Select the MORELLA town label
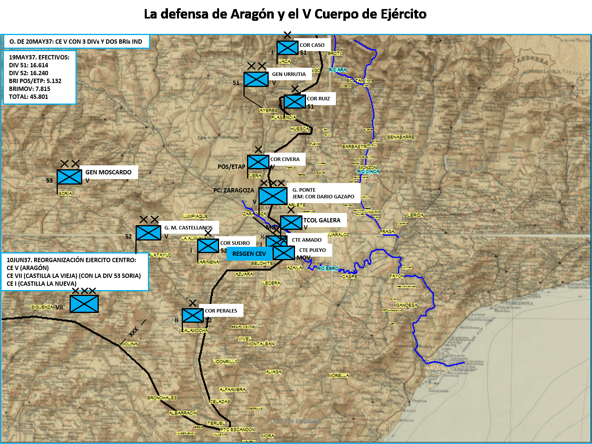The height and width of the screenshot is (444, 592). 339,376
